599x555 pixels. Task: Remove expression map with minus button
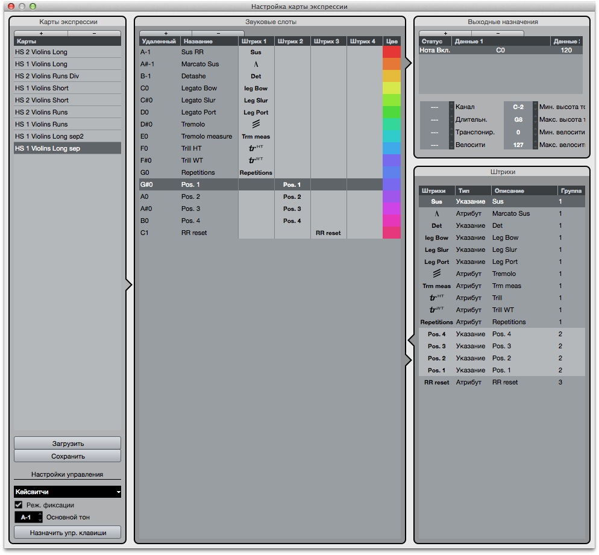pos(95,33)
